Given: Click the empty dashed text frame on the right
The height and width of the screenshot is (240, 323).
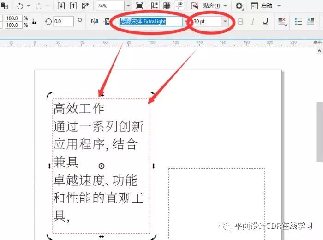Looking at the screenshot, I should coord(216,204).
